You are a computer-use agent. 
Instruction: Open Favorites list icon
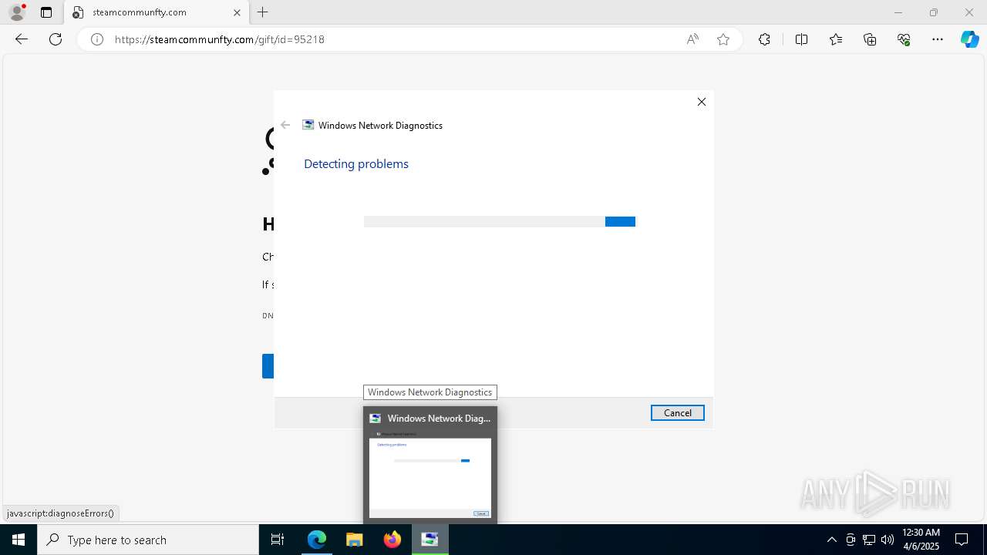[836, 39]
